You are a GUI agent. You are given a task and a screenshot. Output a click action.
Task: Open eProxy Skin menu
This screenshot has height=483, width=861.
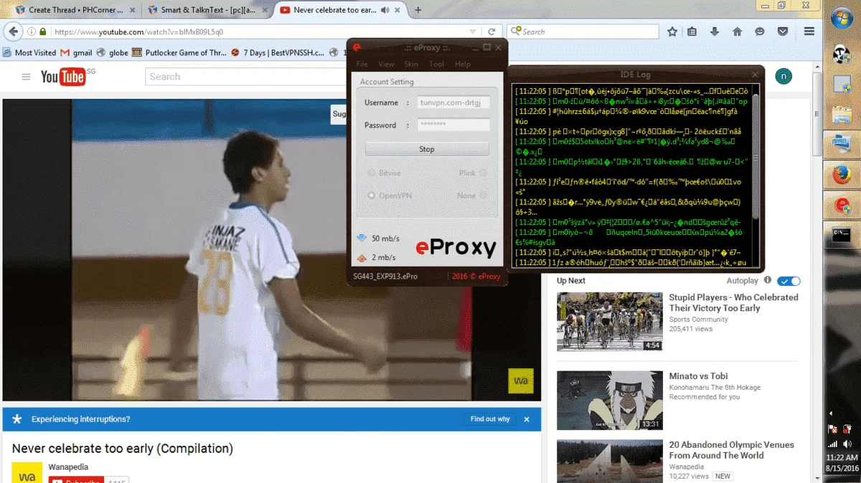[x=411, y=64]
